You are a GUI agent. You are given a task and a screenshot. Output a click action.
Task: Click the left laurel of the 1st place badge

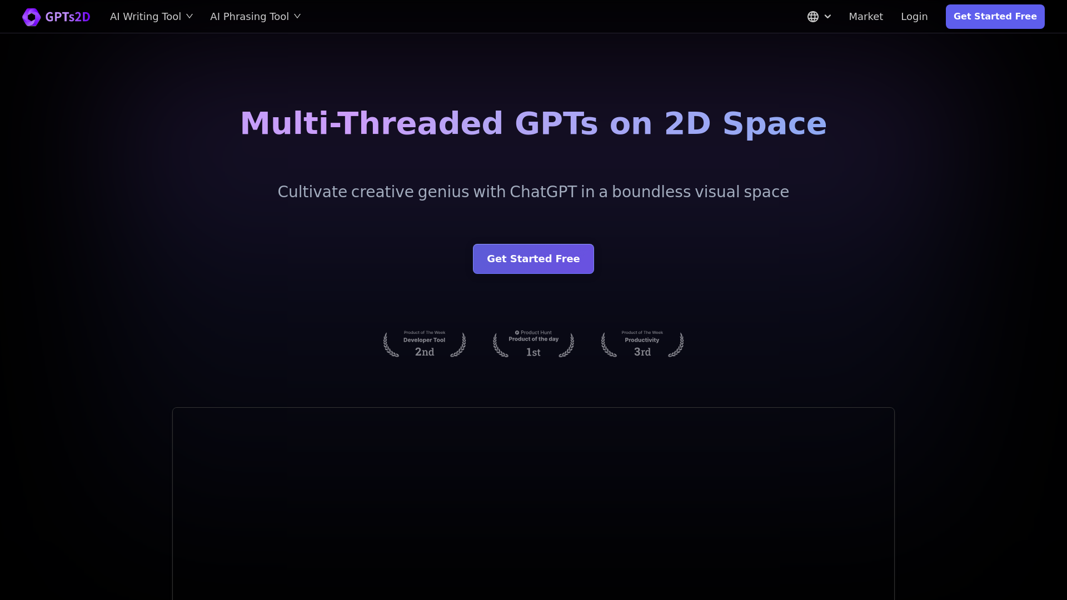coord(499,344)
